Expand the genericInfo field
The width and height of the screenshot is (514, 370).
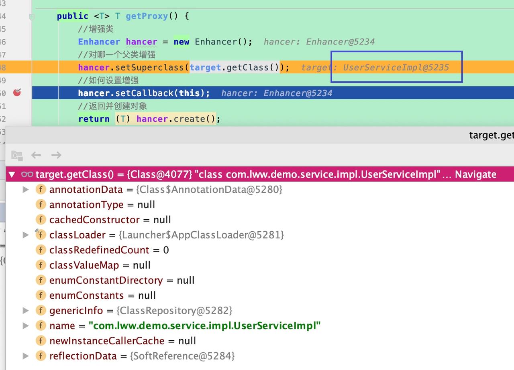[26, 311]
